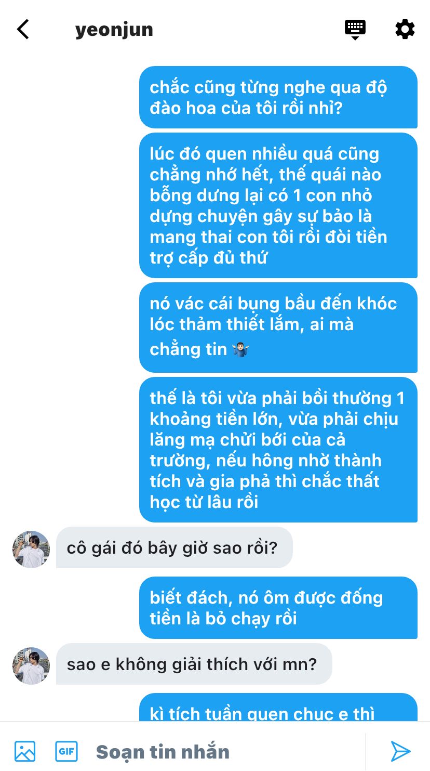Tap the "biết đách, nó ôm được" bubble
This screenshot has width=430, height=771.
278,608
